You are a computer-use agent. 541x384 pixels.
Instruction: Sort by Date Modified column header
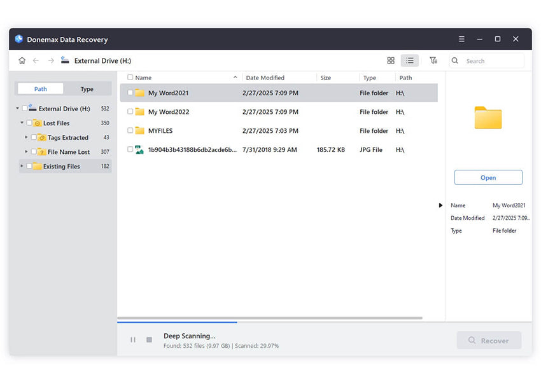click(265, 78)
